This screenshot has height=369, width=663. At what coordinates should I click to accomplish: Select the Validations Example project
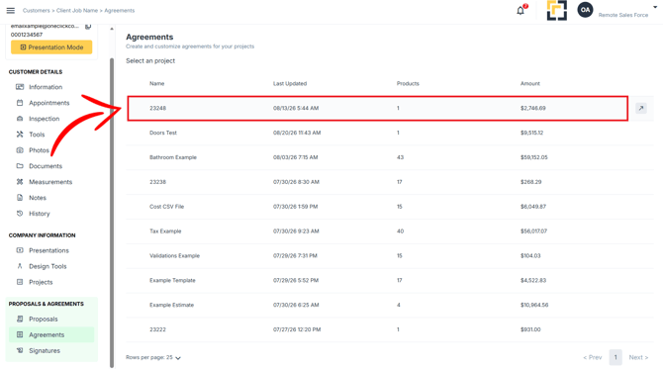pos(390,255)
